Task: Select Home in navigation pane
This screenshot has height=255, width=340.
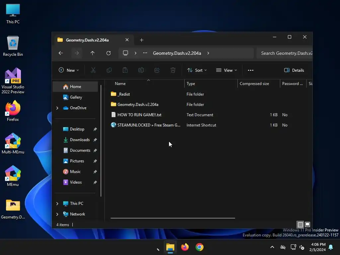Action: 75,87
